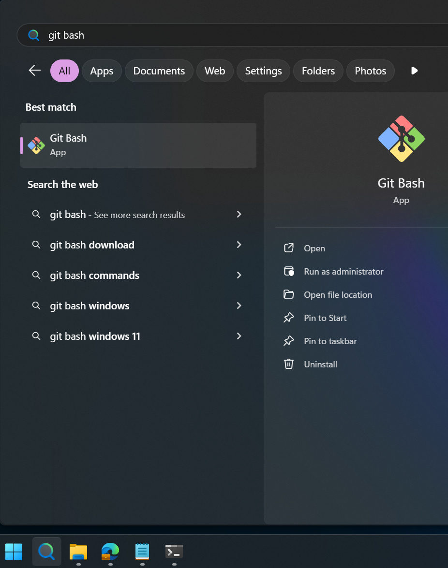The image size is (448, 568).
Task: Click the Git Bash logo in the preview pane
Action: tap(401, 138)
